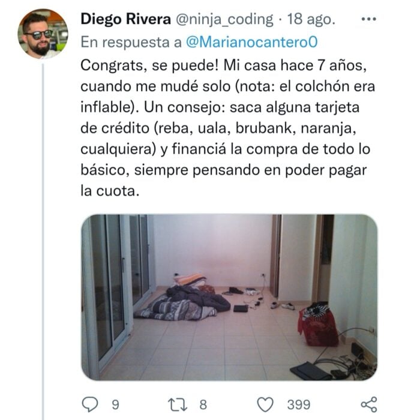
Task: Open the @ninja_coding handle
Action: click(224, 20)
